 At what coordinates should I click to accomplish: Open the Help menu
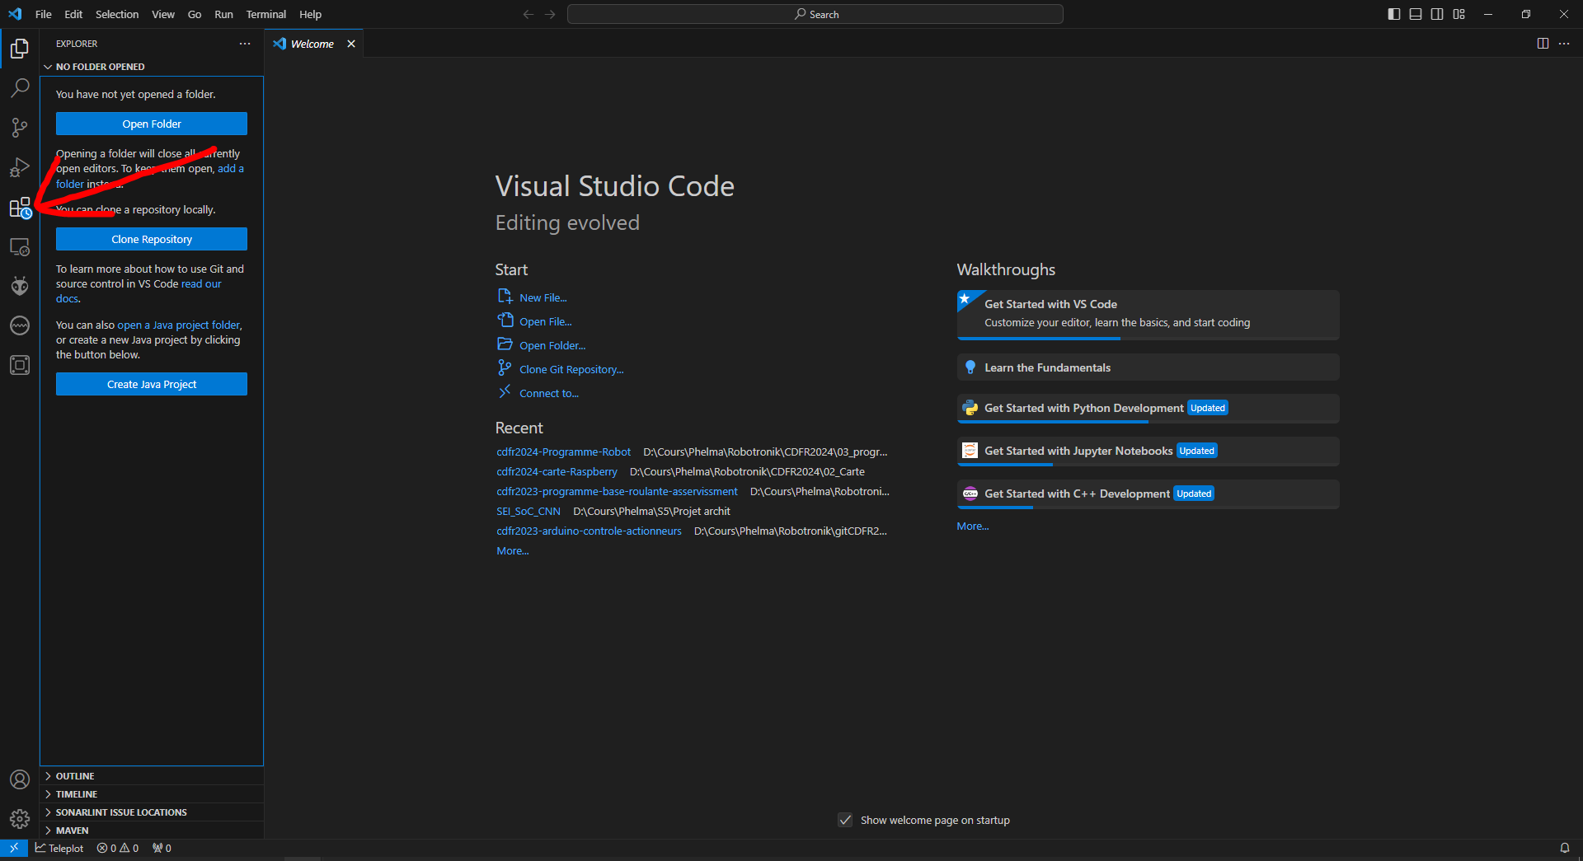click(311, 14)
